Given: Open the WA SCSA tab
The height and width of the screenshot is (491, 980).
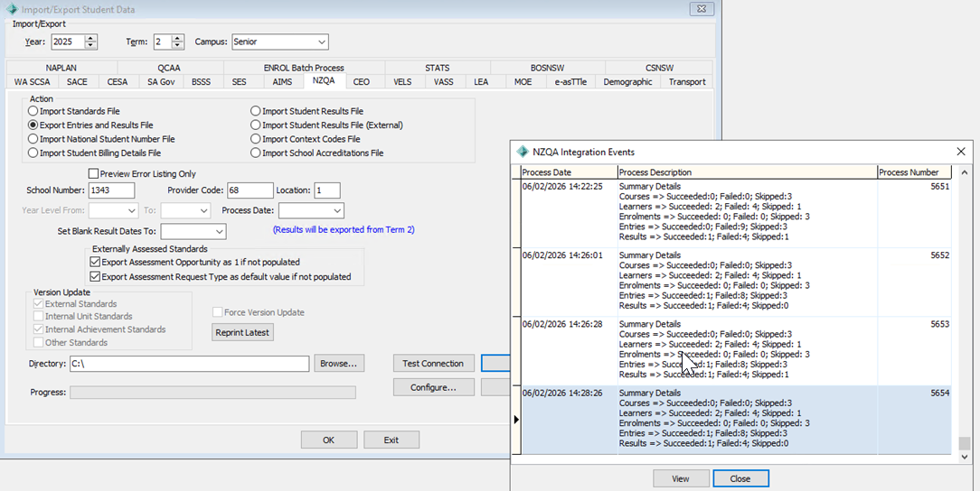Looking at the screenshot, I should [x=32, y=82].
